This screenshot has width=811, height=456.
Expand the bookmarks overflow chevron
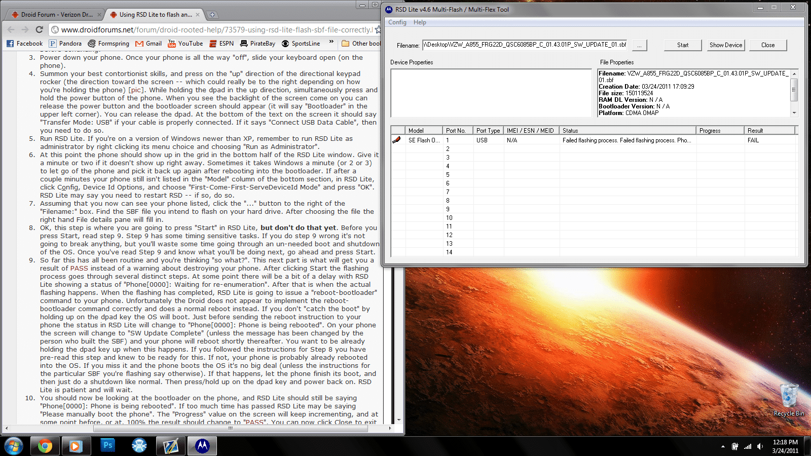click(331, 43)
